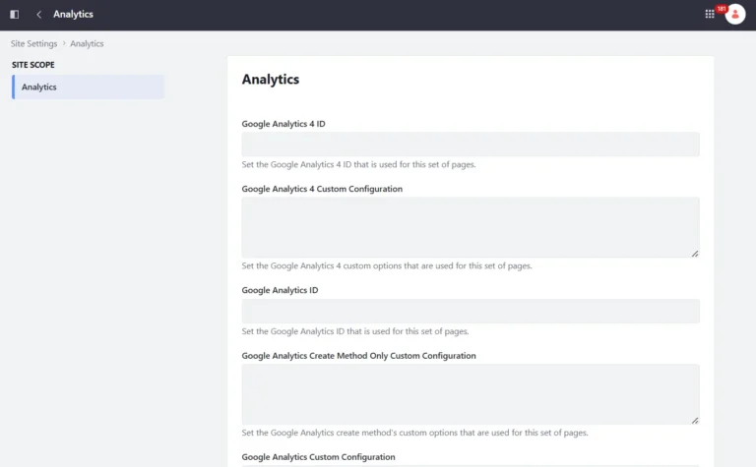Open Site Settings breadcrumb link

(x=33, y=44)
